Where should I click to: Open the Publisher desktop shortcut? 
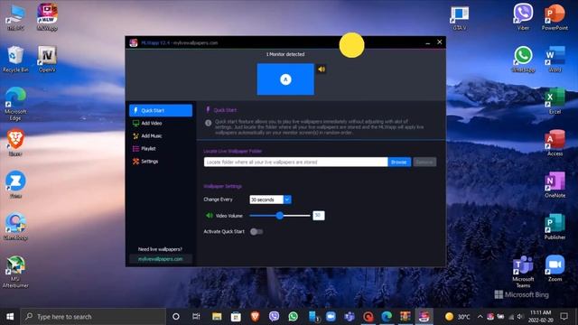pyautogui.click(x=555, y=227)
